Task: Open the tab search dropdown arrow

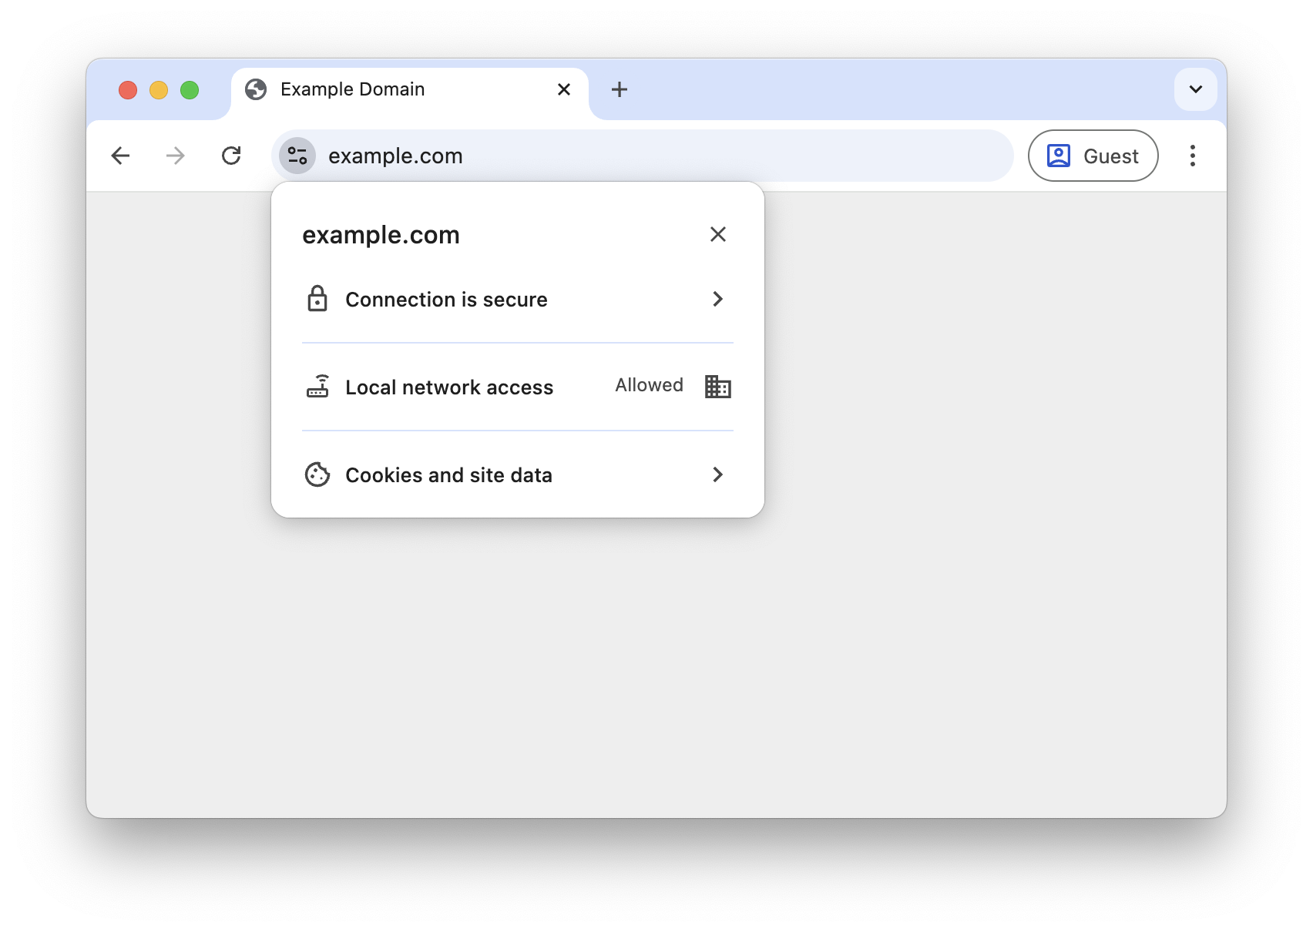Action: point(1195,89)
